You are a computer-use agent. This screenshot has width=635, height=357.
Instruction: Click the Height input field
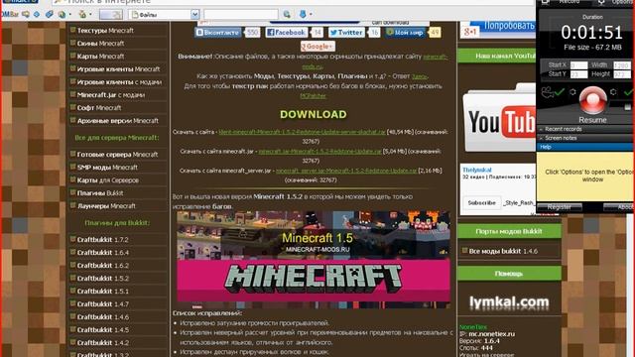click(622, 74)
